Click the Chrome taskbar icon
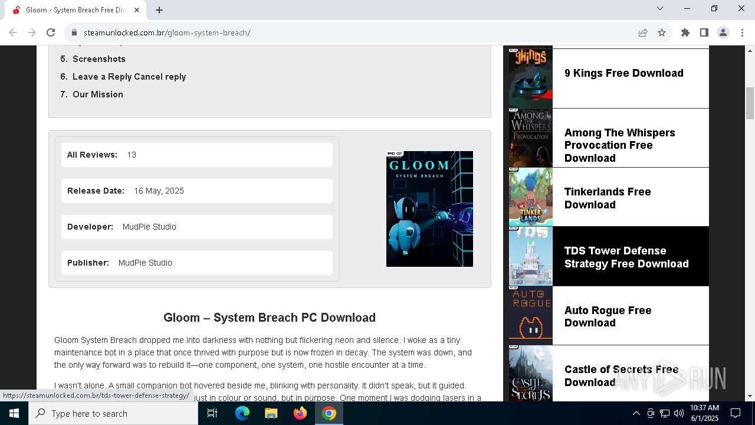The width and height of the screenshot is (755, 425). tap(329, 413)
